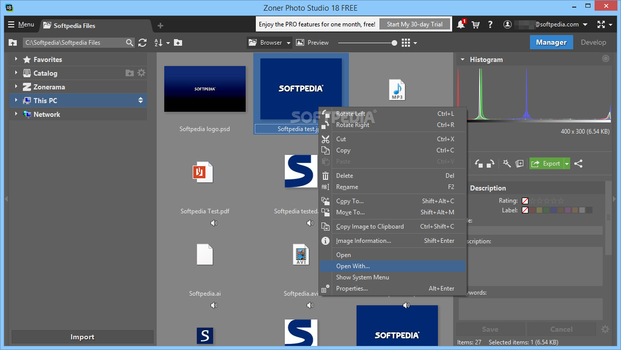Collapse left panel with edge arrow
Screen dimensions: 621x350
click(6, 199)
